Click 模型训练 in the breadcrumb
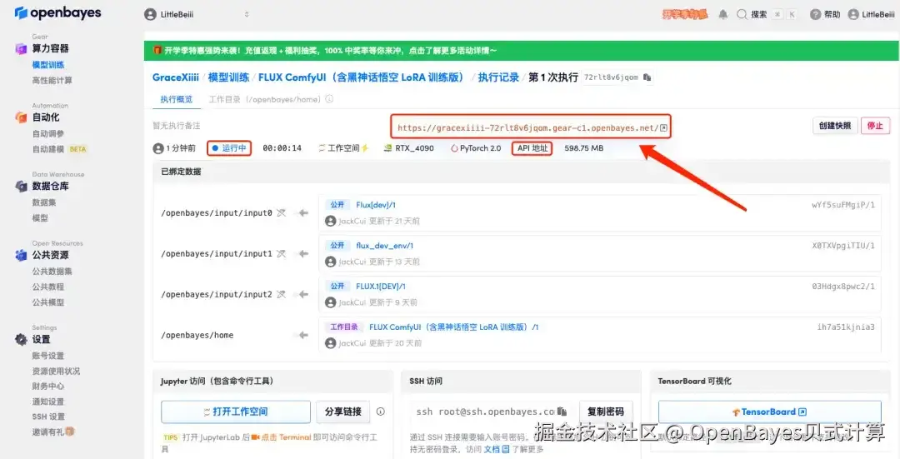This screenshot has height=459, width=900. pyautogui.click(x=228, y=77)
